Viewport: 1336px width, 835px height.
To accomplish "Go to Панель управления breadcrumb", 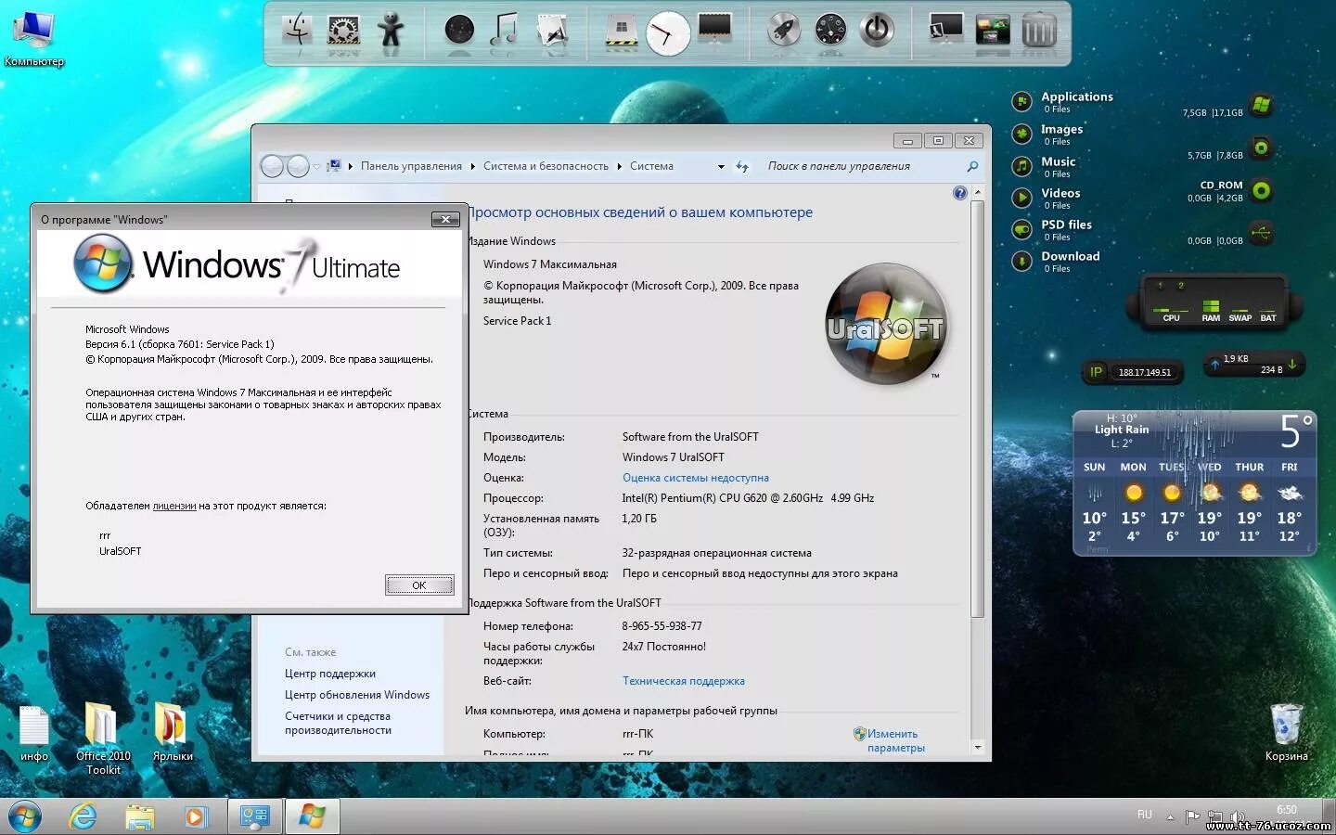I will pos(411,166).
